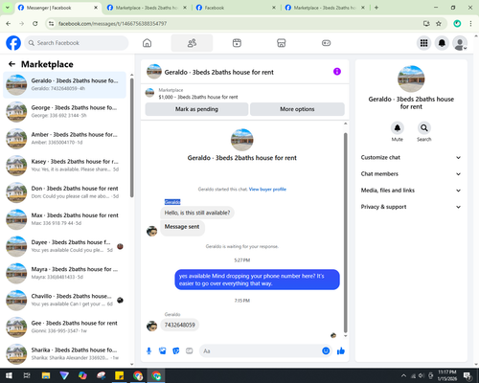Open the Windows Start button
Screen dimensions: 479x383
pyautogui.click(x=9, y=375)
